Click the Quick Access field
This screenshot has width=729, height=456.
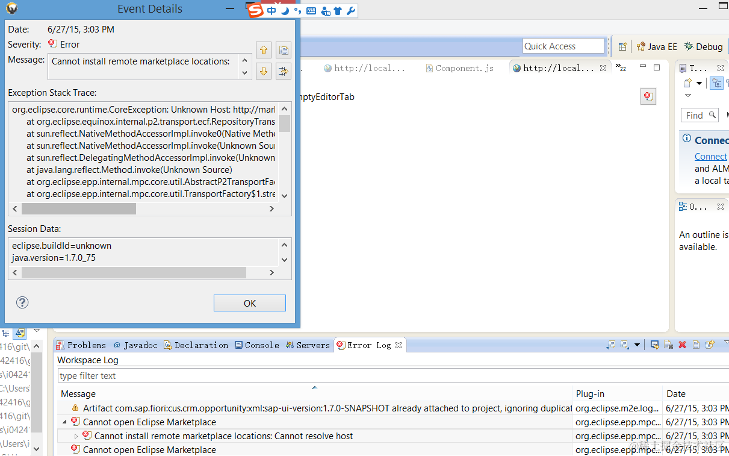click(x=563, y=46)
